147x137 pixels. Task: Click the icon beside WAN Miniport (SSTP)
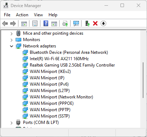[25, 116]
